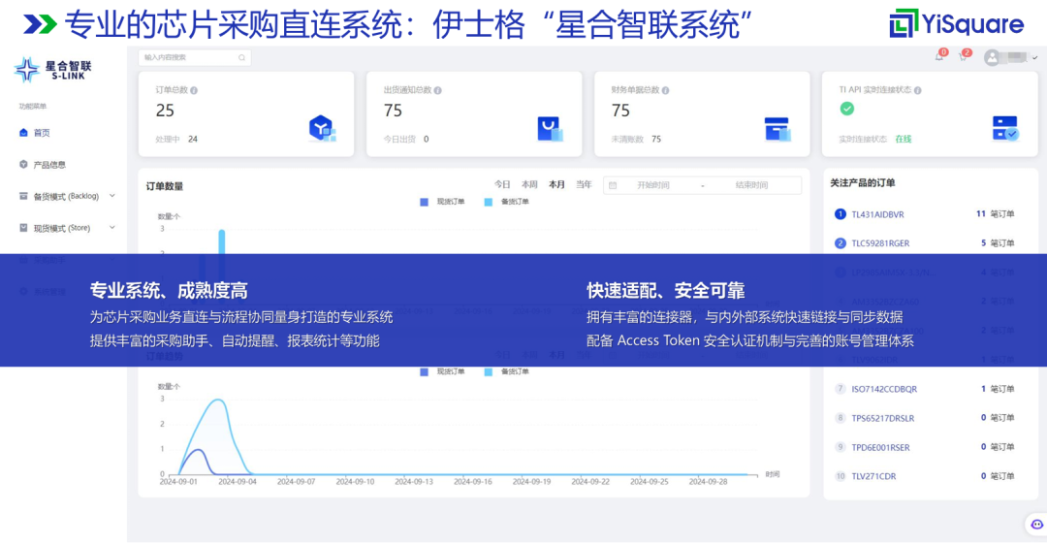Click the 关注产品的订单 panel heading

(x=863, y=183)
